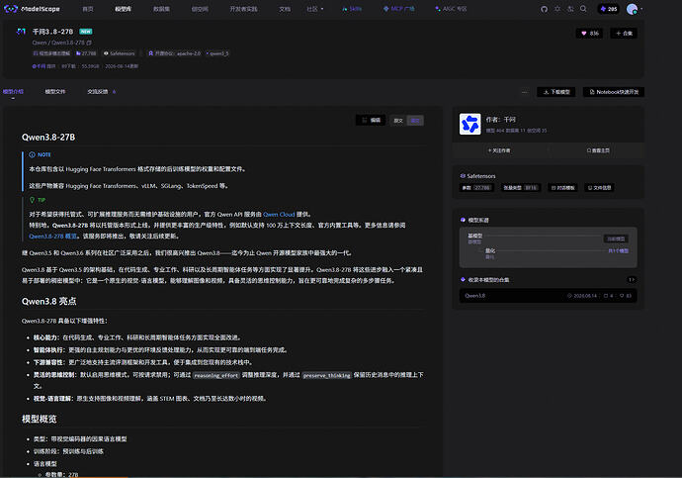Click the 27.78B parameter tag
This screenshot has height=478, width=682.
pyautogui.click(x=86, y=53)
